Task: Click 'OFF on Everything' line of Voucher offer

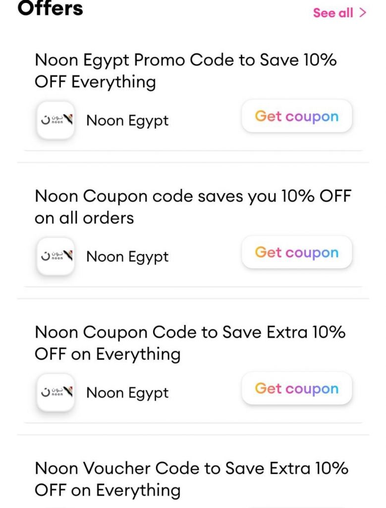Action: click(108, 490)
